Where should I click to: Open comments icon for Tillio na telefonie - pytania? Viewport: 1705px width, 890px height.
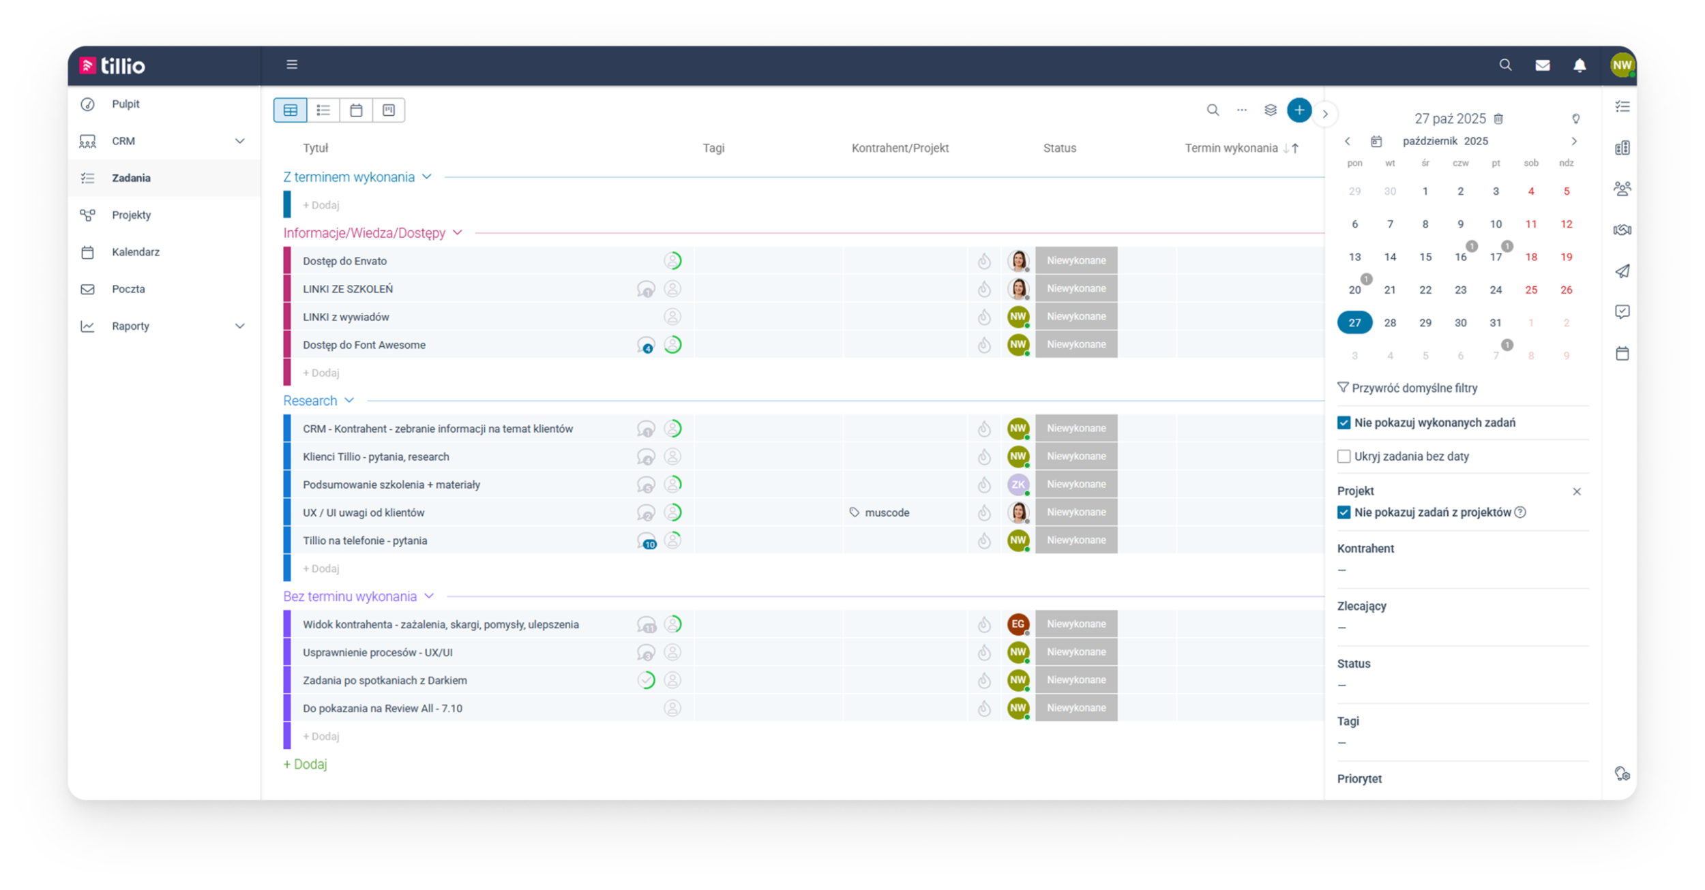(x=647, y=541)
